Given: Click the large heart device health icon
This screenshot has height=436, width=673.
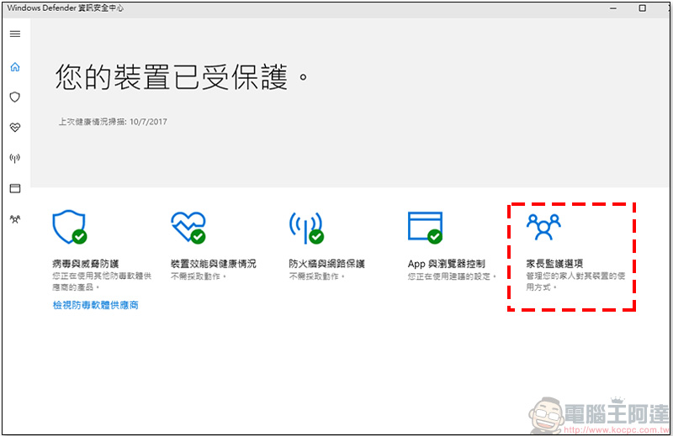Looking at the screenshot, I should pos(188,227).
